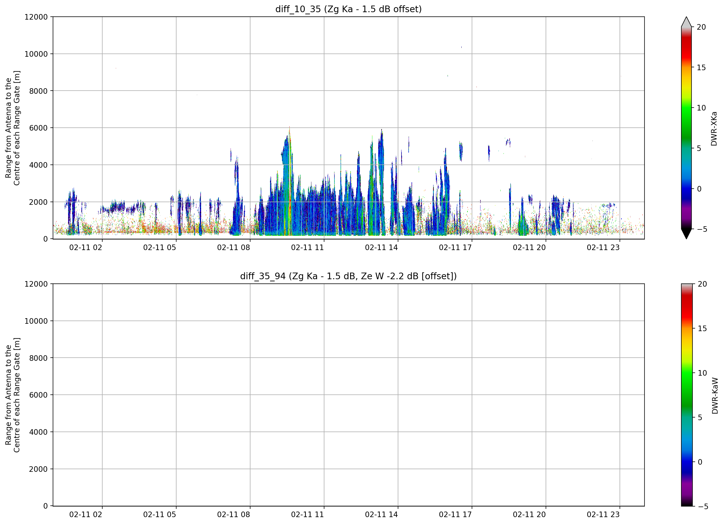The image size is (724, 524).
Task: Click the 02-11 23 tick label on bottom plot
Action: pos(603,514)
